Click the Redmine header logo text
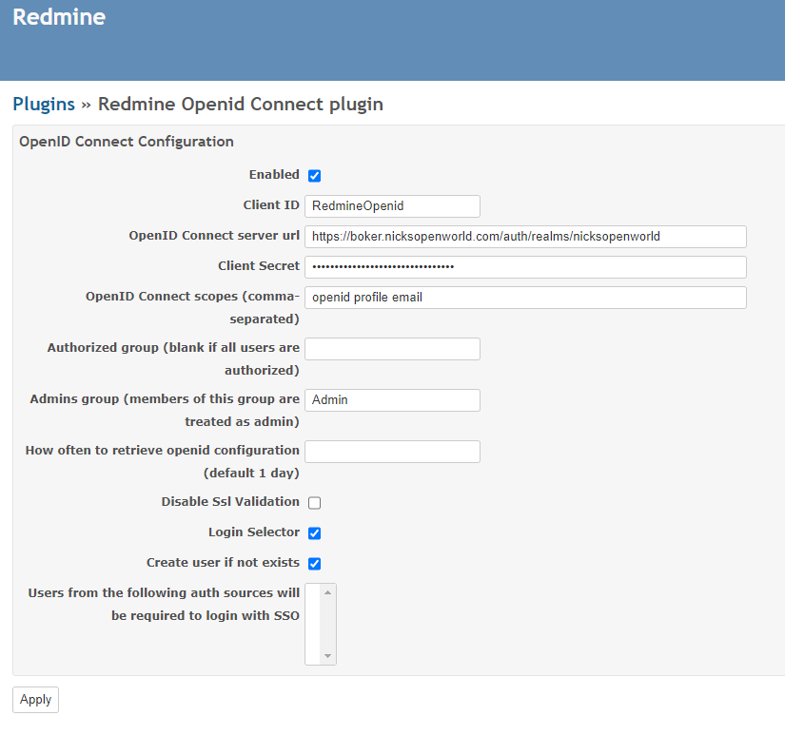Image resolution: width=785 pixels, height=735 pixels. (x=59, y=17)
